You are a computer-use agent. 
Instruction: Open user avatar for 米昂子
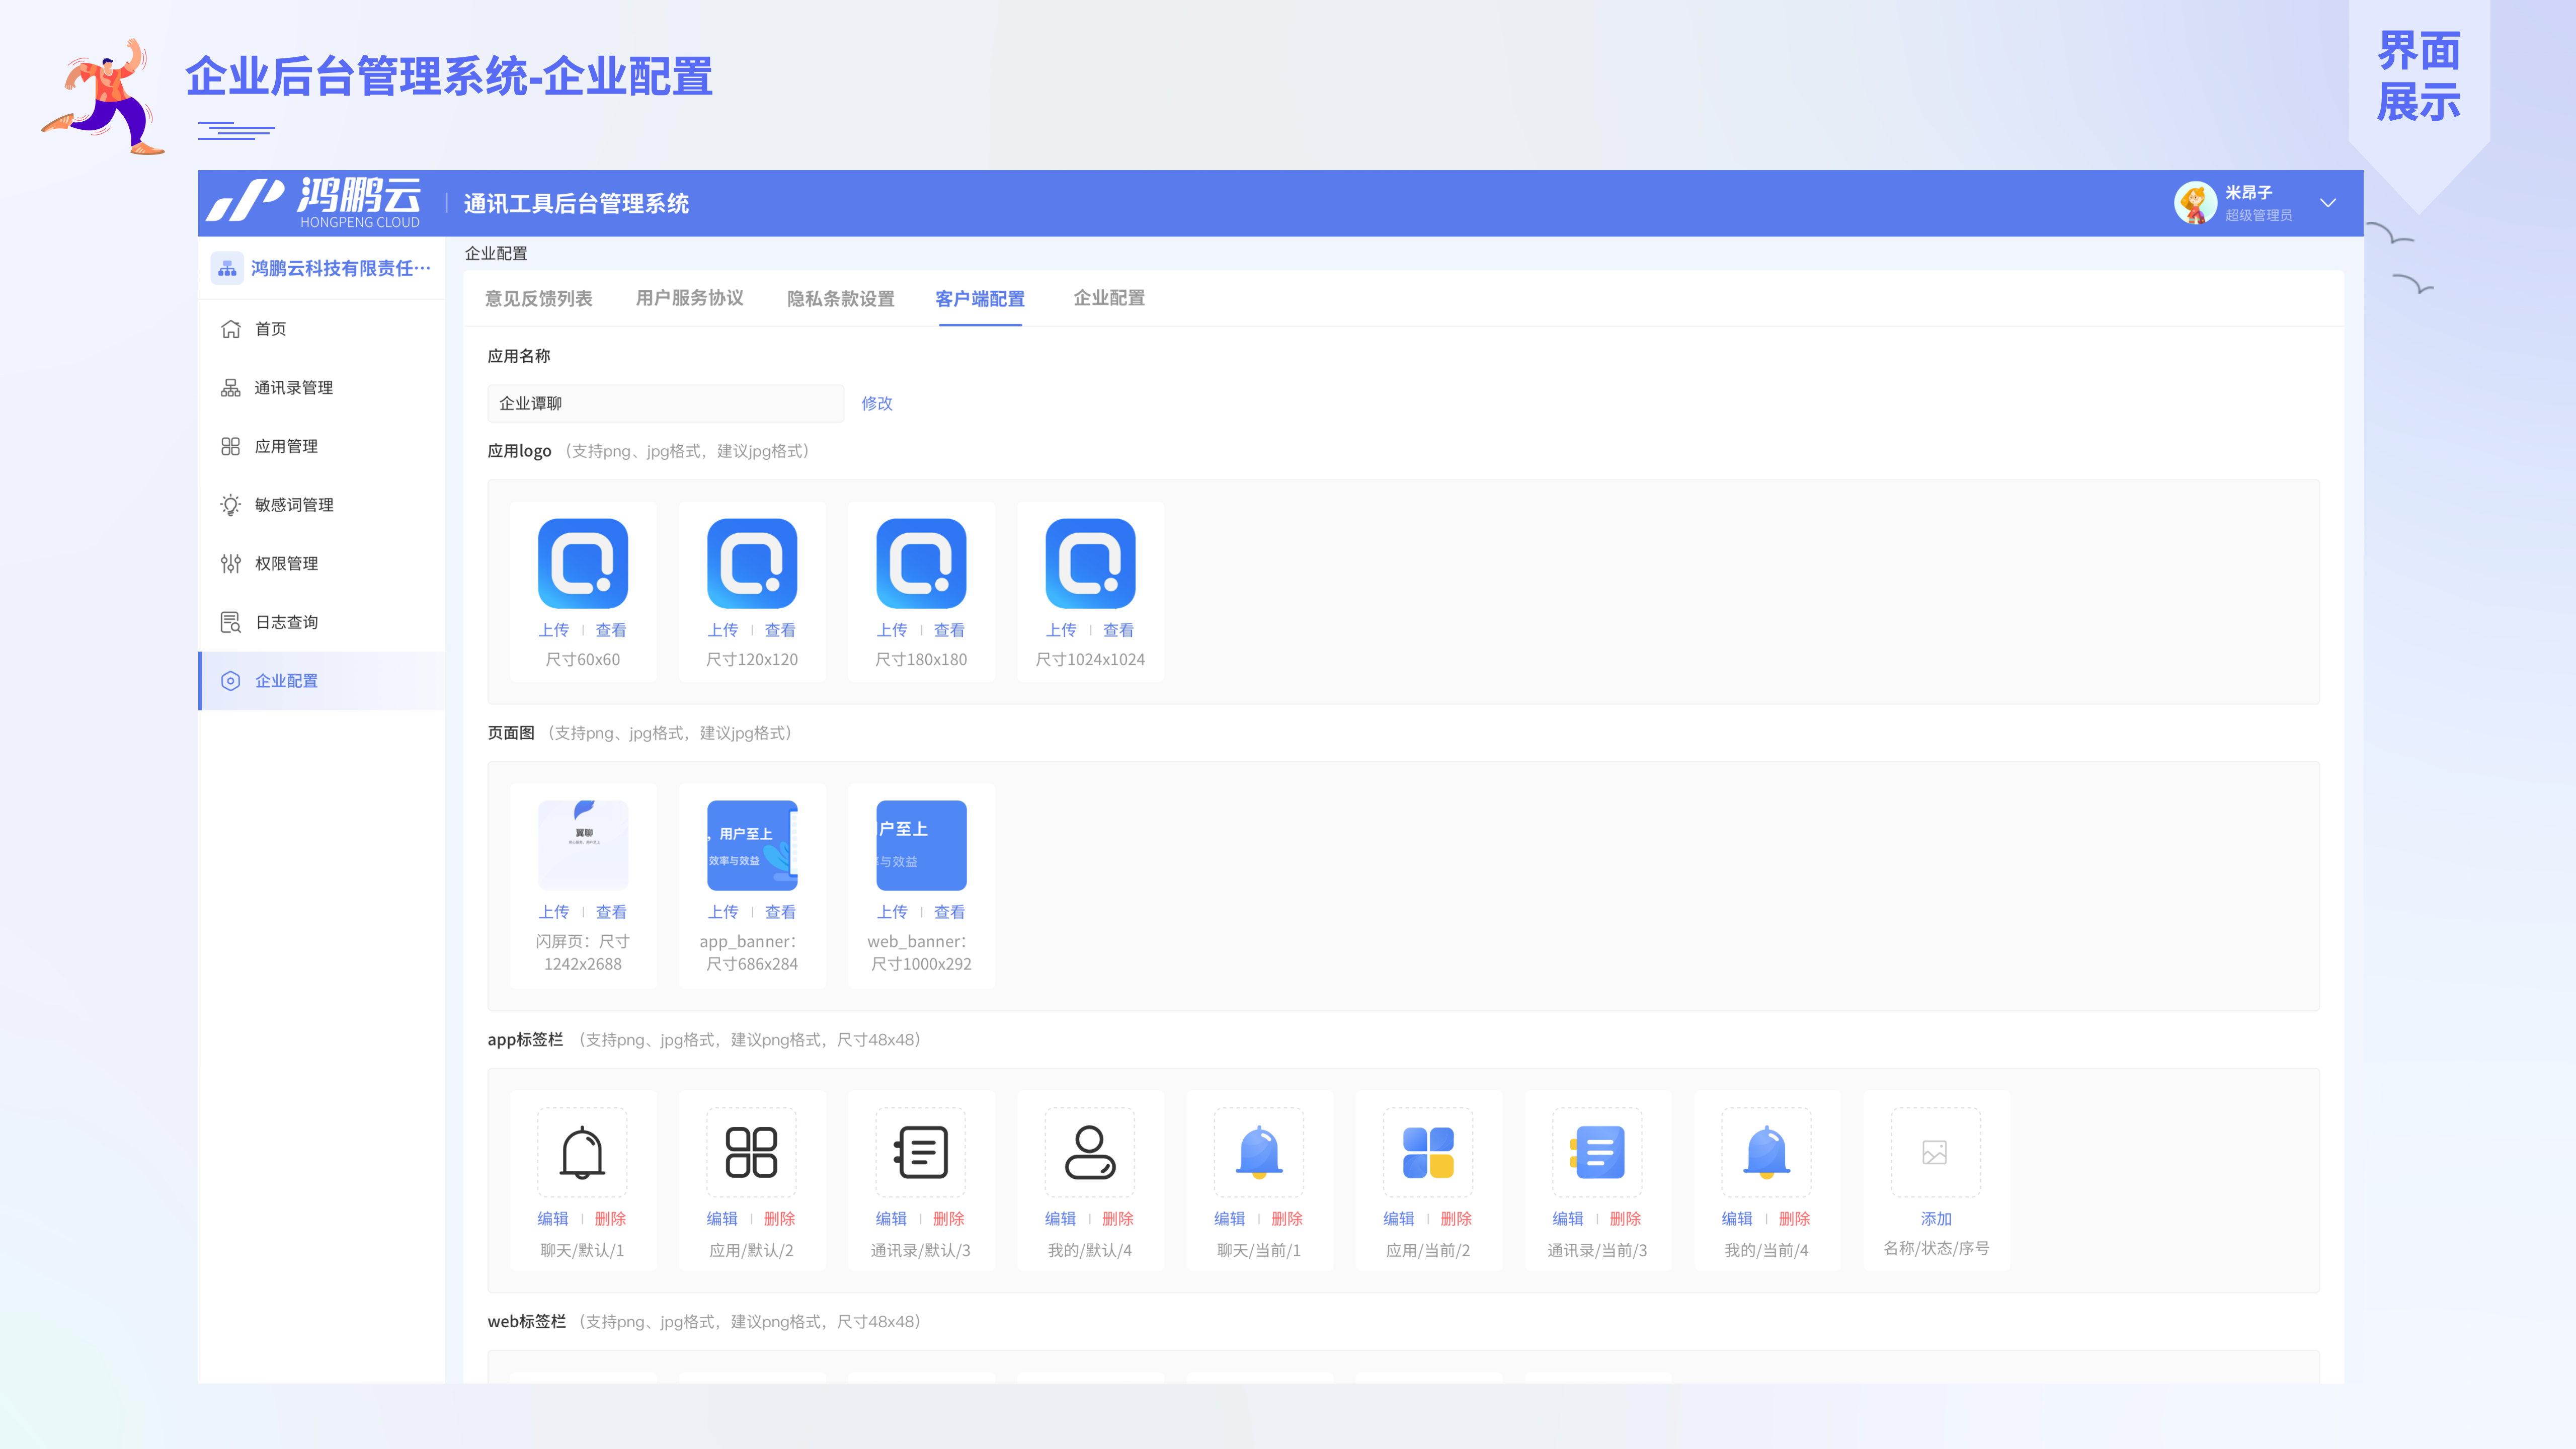point(2195,203)
